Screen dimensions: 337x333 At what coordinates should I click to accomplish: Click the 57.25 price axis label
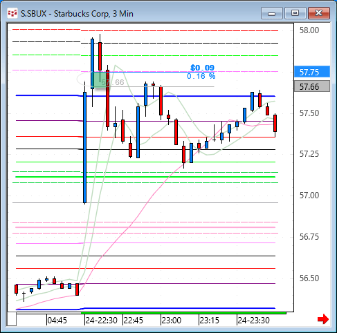309,154
